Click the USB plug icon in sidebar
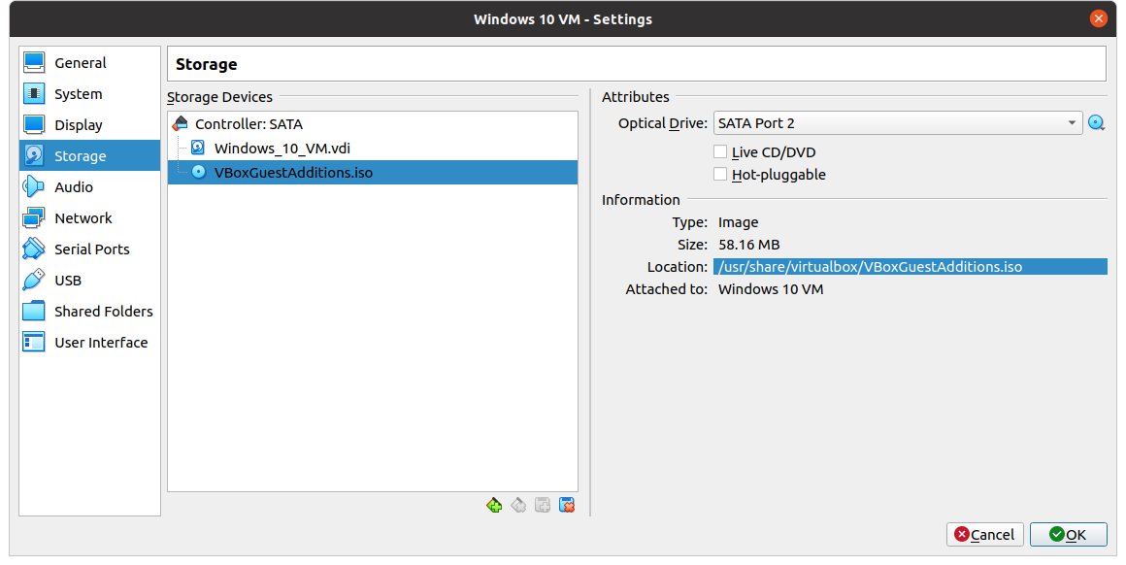The height and width of the screenshot is (565, 1126). (x=34, y=280)
